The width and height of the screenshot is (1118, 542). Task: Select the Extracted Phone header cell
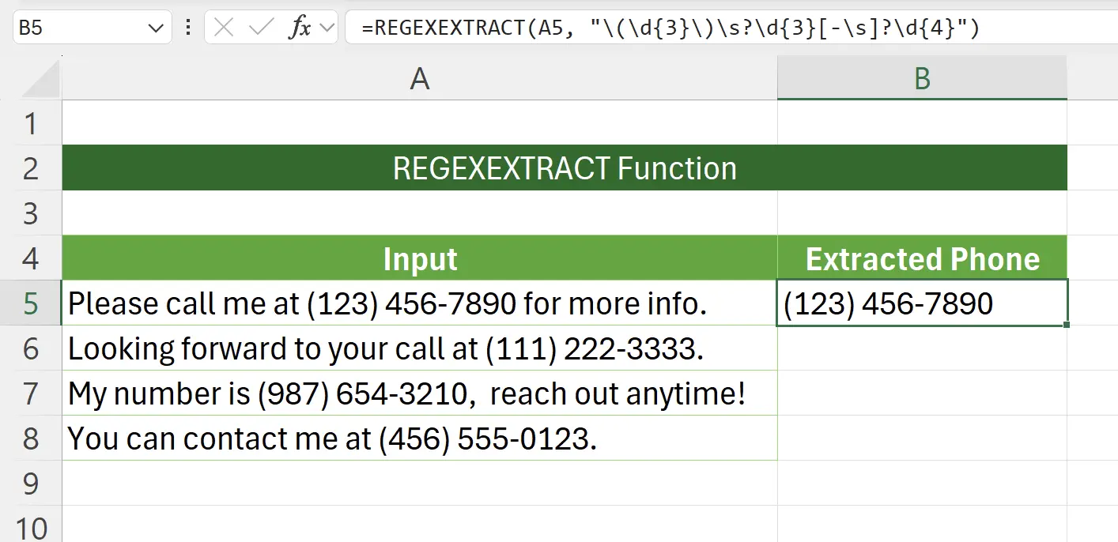click(x=921, y=258)
